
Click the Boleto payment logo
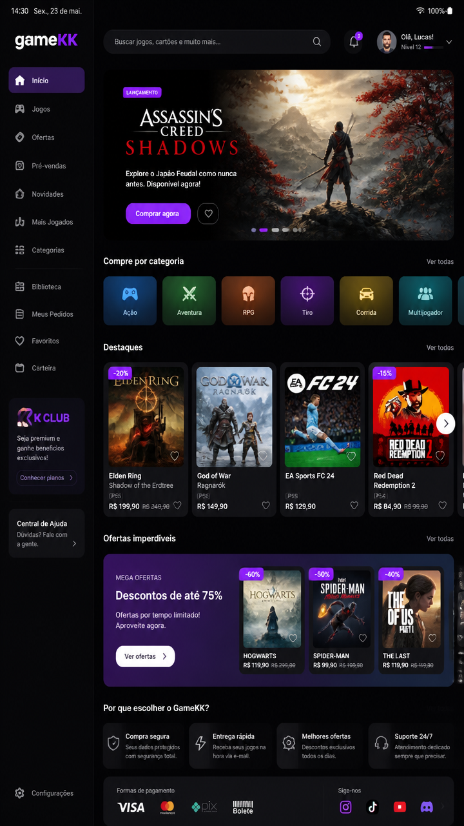243,807
